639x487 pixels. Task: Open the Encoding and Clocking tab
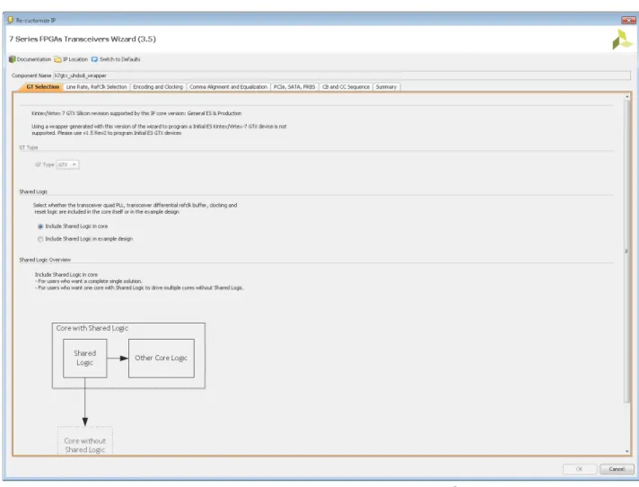(x=158, y=87)
